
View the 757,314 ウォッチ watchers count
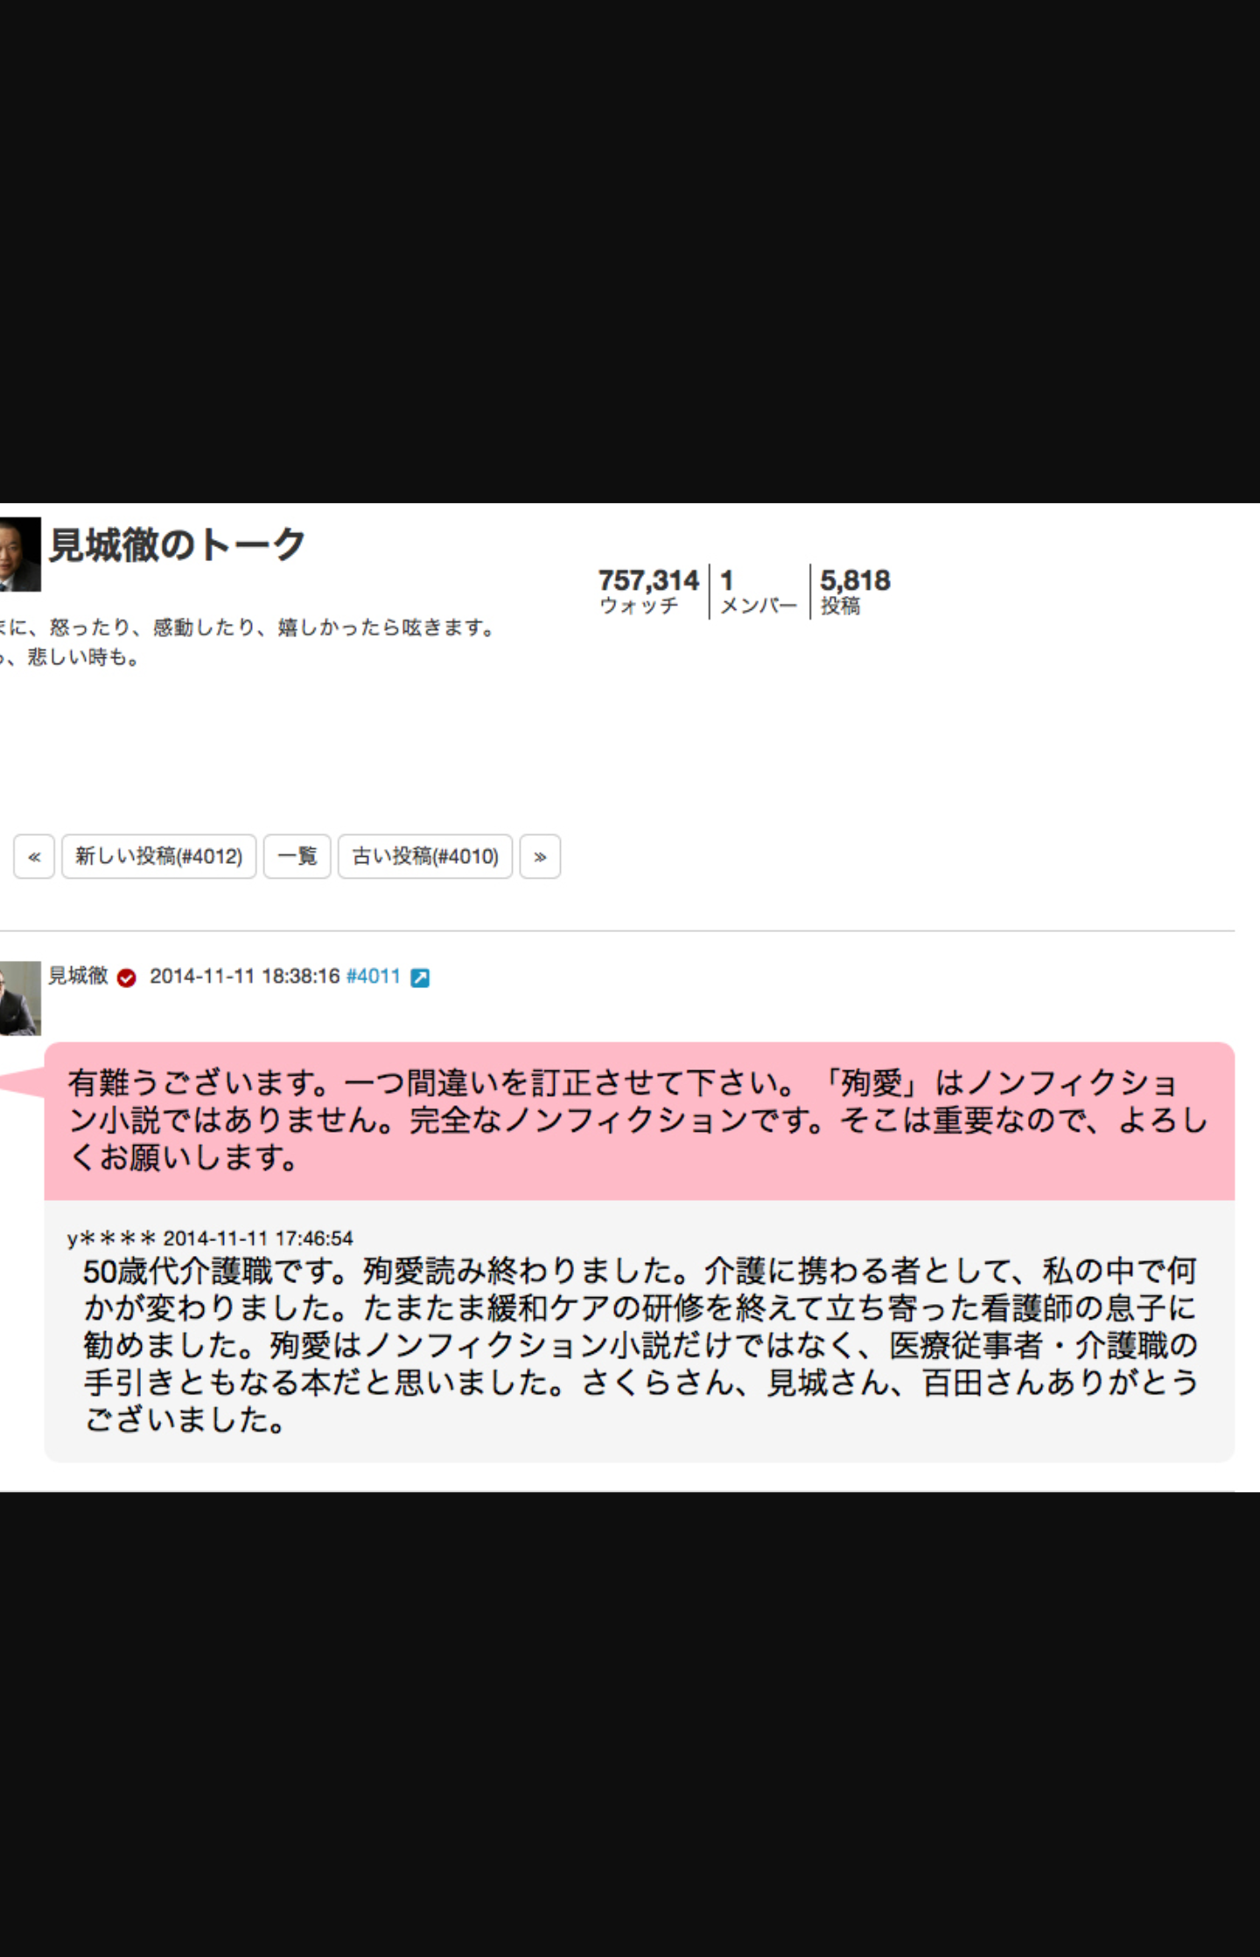pyautogui.click(x=648, y=592)
